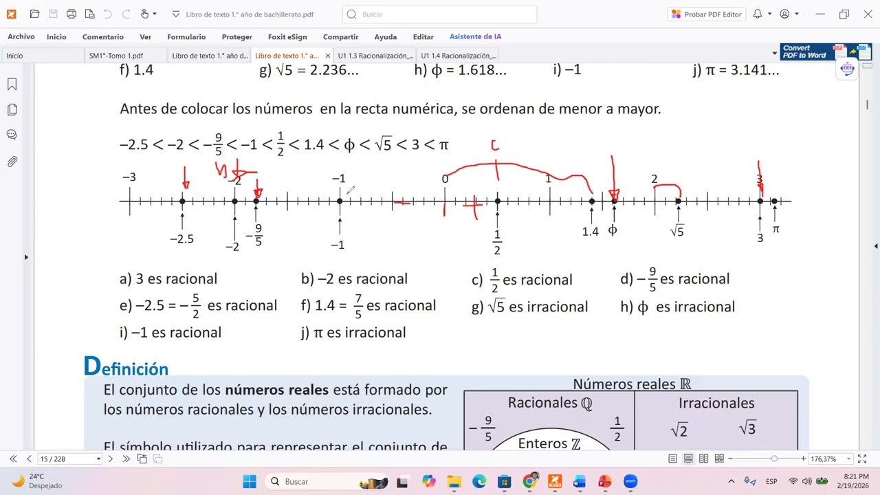Undo the last action
The height and width of the screenshot is (495, 880).
tap(108, 14)
